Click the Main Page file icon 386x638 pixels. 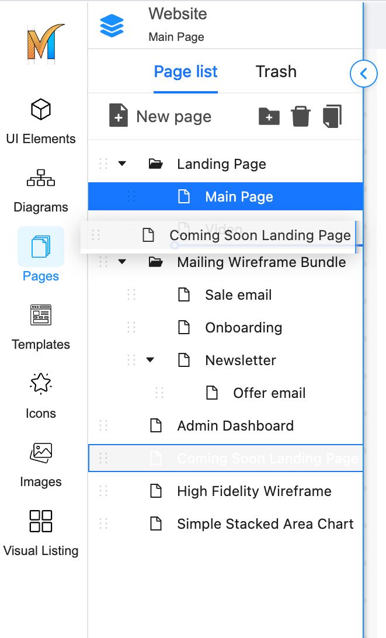(184, 196)
